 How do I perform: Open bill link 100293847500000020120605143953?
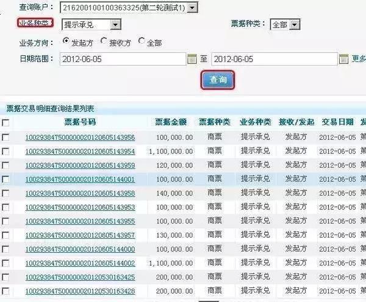pyautogui.click(x=80, y=207)
